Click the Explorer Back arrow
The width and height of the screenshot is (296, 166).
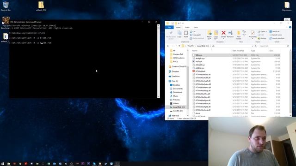point(168,46)
